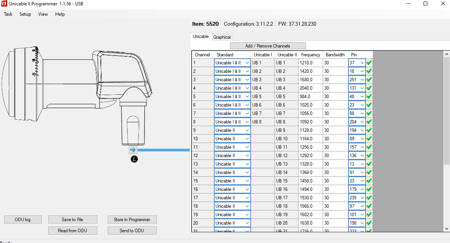Expand the Standard dropdown for channel 3

coord(247,80)
